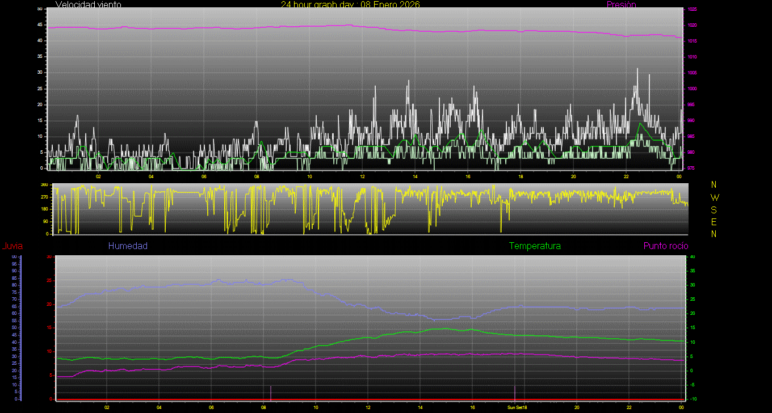Click the 'Sun Set18' time marker
This screenshot has width=772, height=413.
click(x=517, y=407)
